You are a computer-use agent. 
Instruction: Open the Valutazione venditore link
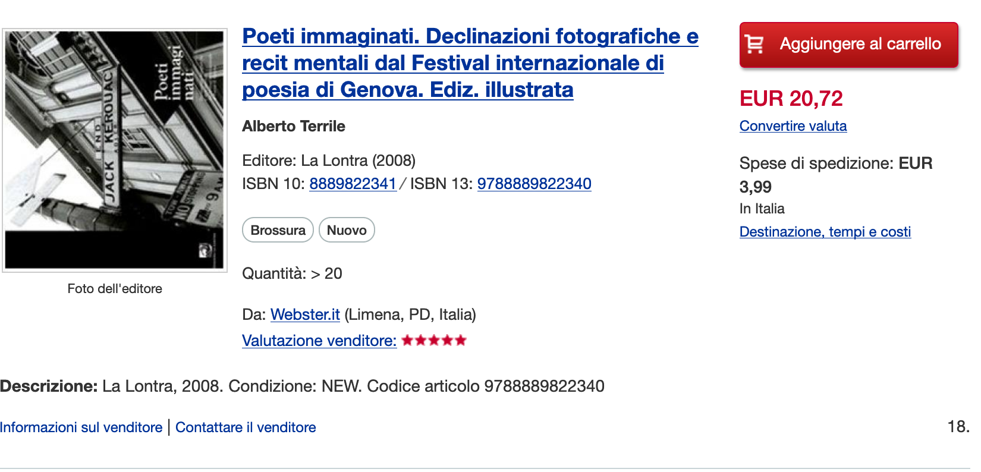pyautogui.click(x=319, y=341)
